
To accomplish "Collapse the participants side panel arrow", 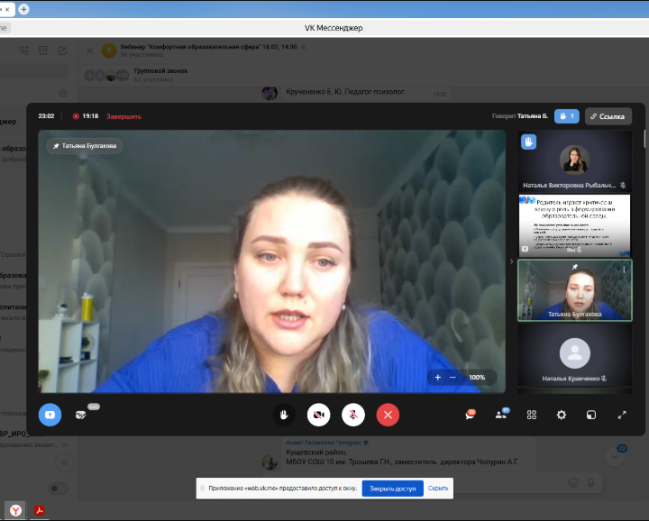I will point(511,262).
